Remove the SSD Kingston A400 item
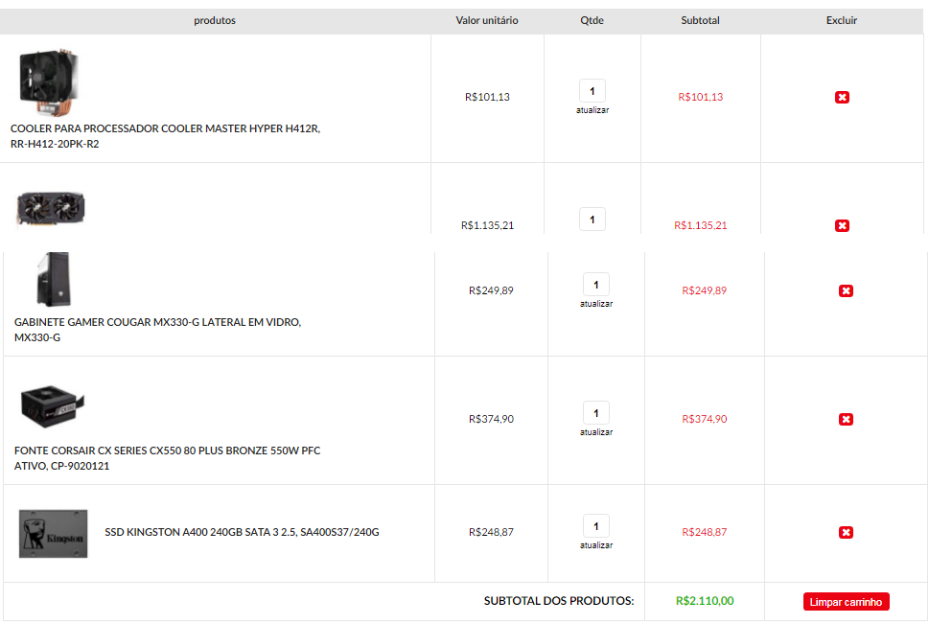 [846, 533]
